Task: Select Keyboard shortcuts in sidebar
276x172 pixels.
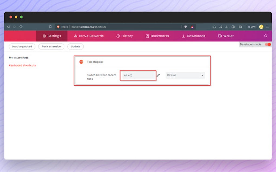Action: pyautogui.click(x=22, y=66)
